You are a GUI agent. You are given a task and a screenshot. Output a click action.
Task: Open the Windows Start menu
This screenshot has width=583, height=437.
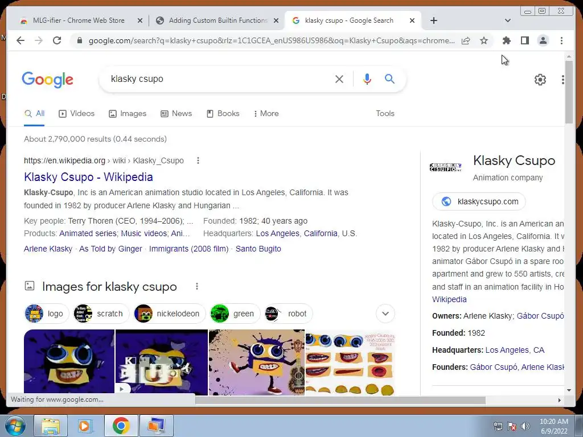pyautogui.click(x=15, y=426)
